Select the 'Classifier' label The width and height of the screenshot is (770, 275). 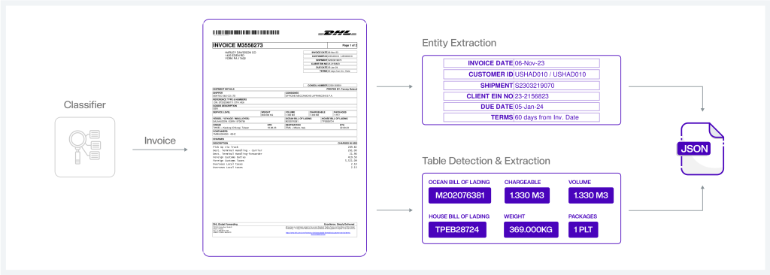(x=85, y=105)
